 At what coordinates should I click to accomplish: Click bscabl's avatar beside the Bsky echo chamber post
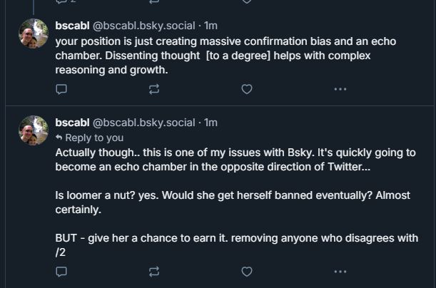[34, 130]
